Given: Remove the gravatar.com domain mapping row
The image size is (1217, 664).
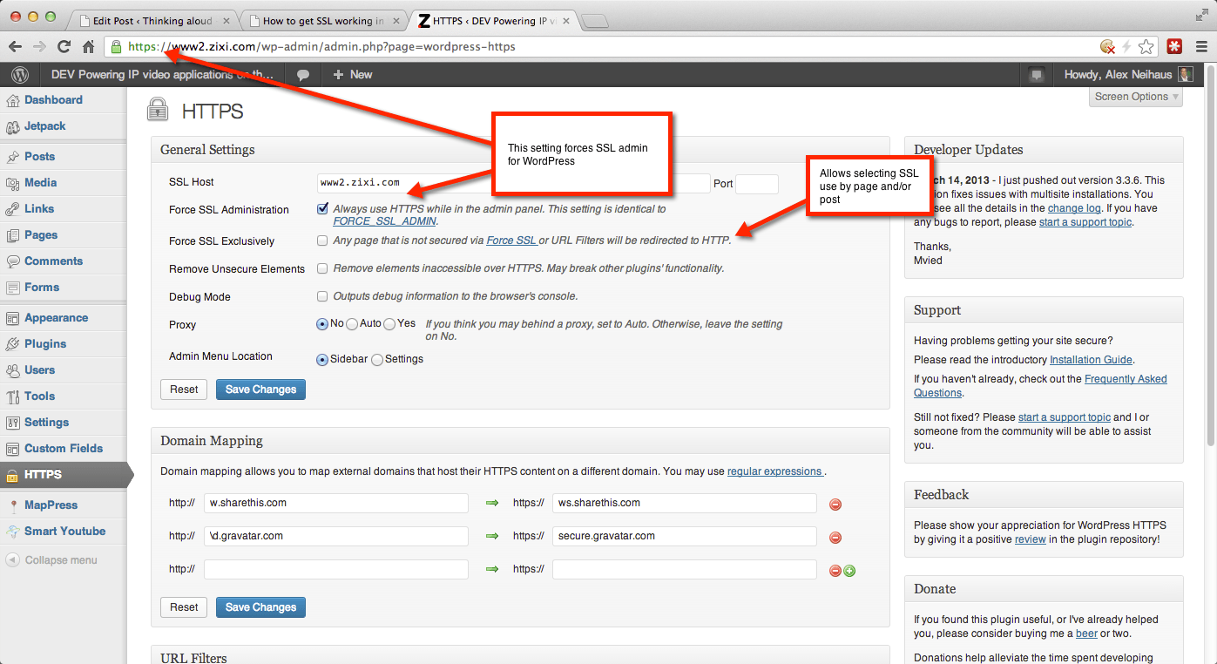Looking at the screenshot, I should click(835, 538).
